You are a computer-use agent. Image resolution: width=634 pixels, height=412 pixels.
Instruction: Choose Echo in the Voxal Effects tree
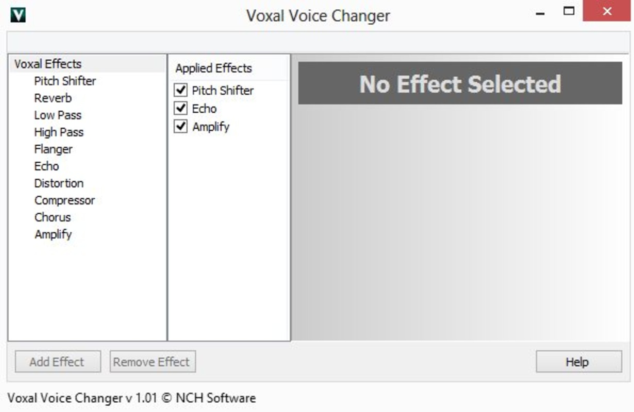46,166
